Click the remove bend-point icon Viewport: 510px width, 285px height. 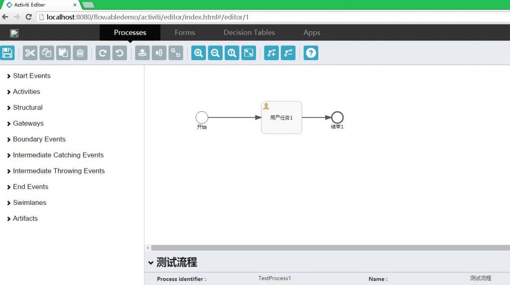tap(288, 53)
